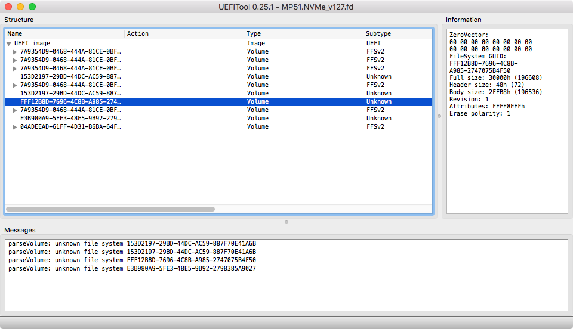Viewport: 573px width, 329px height.
Task: Select the UEFI image row
Action: 218,43
